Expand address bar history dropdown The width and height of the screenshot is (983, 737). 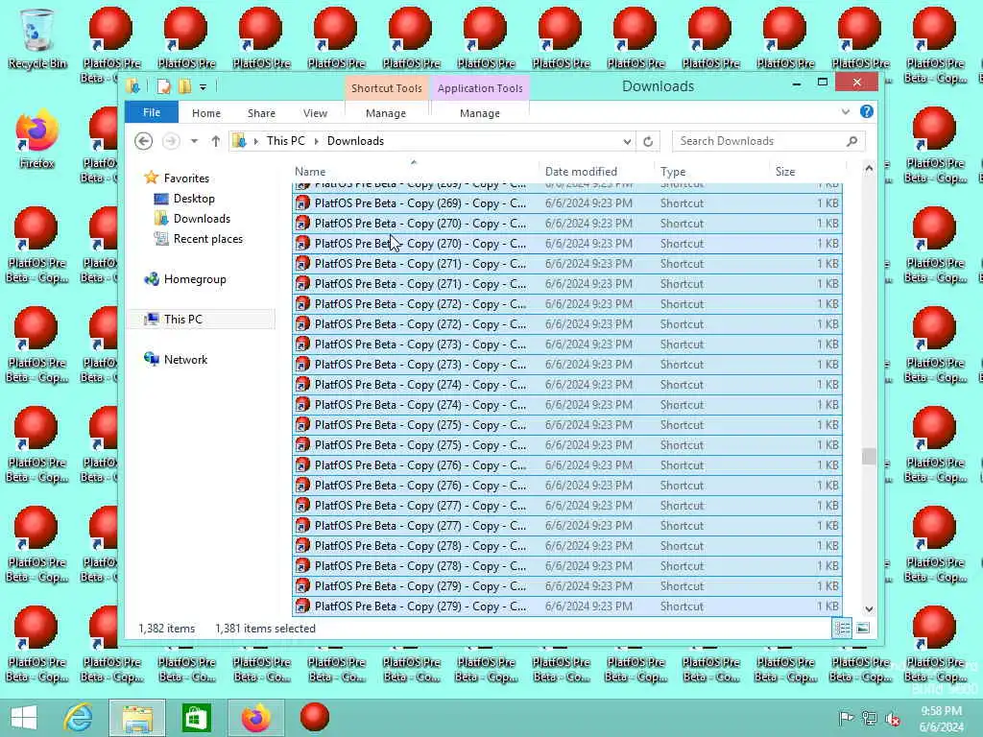pos(626,142)
